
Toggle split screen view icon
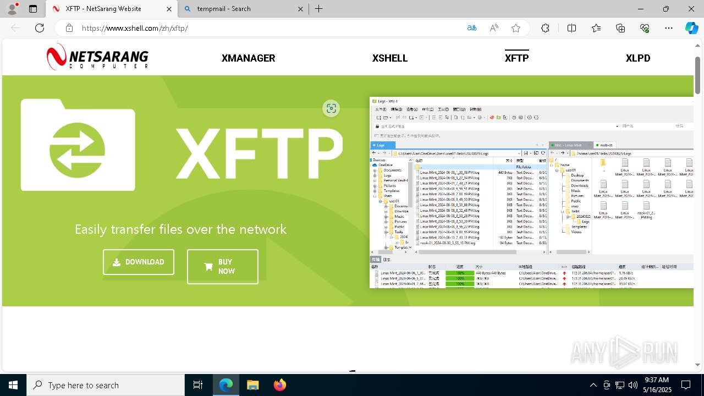[x=571, y=28]
